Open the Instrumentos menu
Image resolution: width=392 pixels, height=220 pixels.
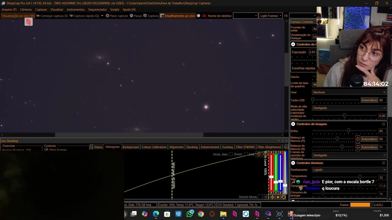click(76, 9)
